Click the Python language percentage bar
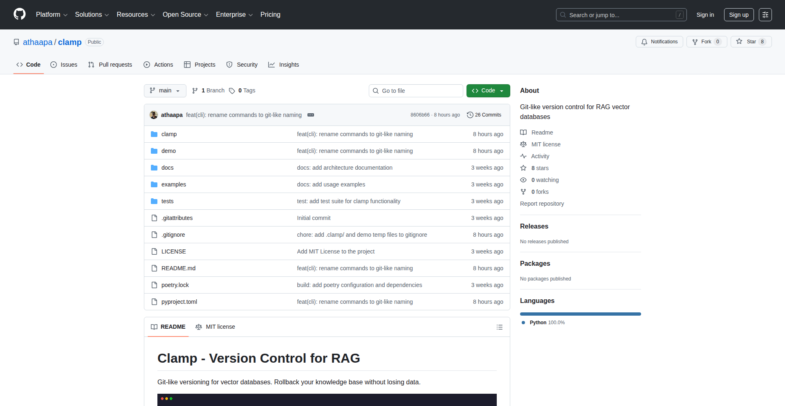The width and height of the screenshot is (785, 406). 580,314
